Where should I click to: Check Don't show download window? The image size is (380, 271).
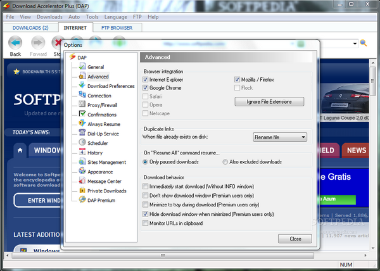146,195
